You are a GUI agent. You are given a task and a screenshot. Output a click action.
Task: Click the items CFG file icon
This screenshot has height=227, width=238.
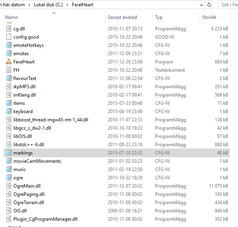click(9, 103)
